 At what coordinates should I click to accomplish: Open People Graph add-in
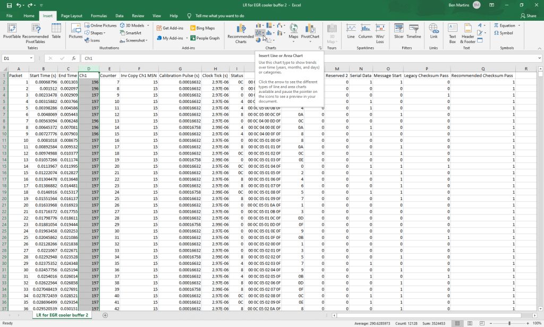pos(205,38)
